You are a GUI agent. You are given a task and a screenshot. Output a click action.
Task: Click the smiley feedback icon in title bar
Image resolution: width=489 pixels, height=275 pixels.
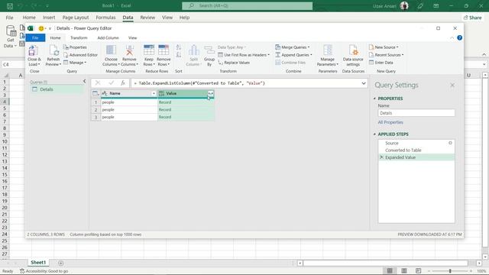[40, 28]
